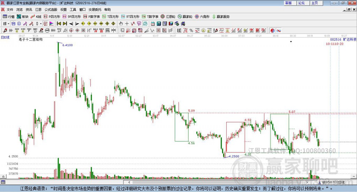Image resolution: width=357 pixels, height=192 pixels.
Task: Open 赢家服务 service
Action: [221, 17]
